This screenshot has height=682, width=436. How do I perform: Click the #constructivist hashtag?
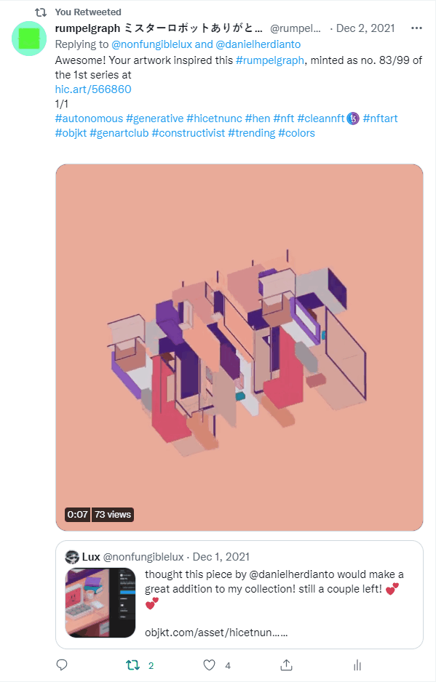pyautogui.click(x=189, y=133)
